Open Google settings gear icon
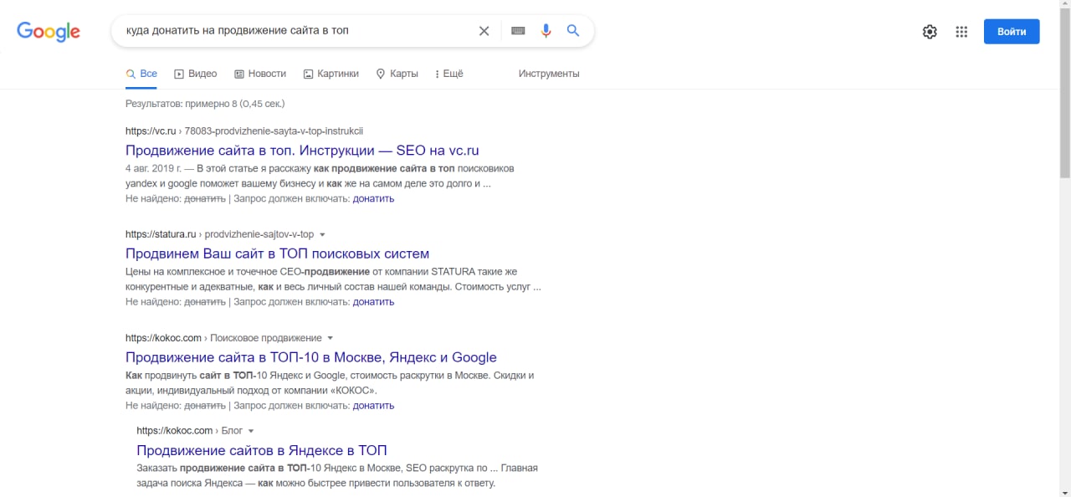This screenshot has width=1071, height=497. pos(930,32)
